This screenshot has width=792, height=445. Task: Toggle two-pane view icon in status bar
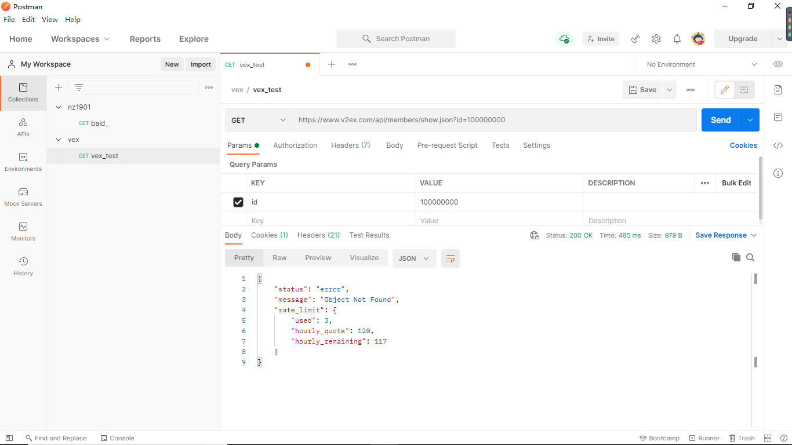(768, 438)
